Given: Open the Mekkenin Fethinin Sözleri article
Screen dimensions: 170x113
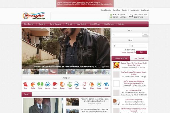Looking at the screenshot, I should (x=134, y=110).
